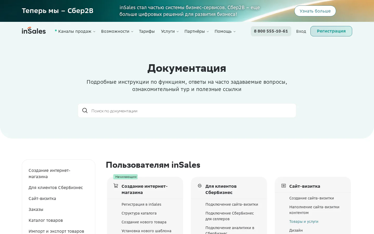Viewport: 374px width, 234px height.
Task: Click the check icon by Для клиентов СберБизнес
Action: coord(200,186)
